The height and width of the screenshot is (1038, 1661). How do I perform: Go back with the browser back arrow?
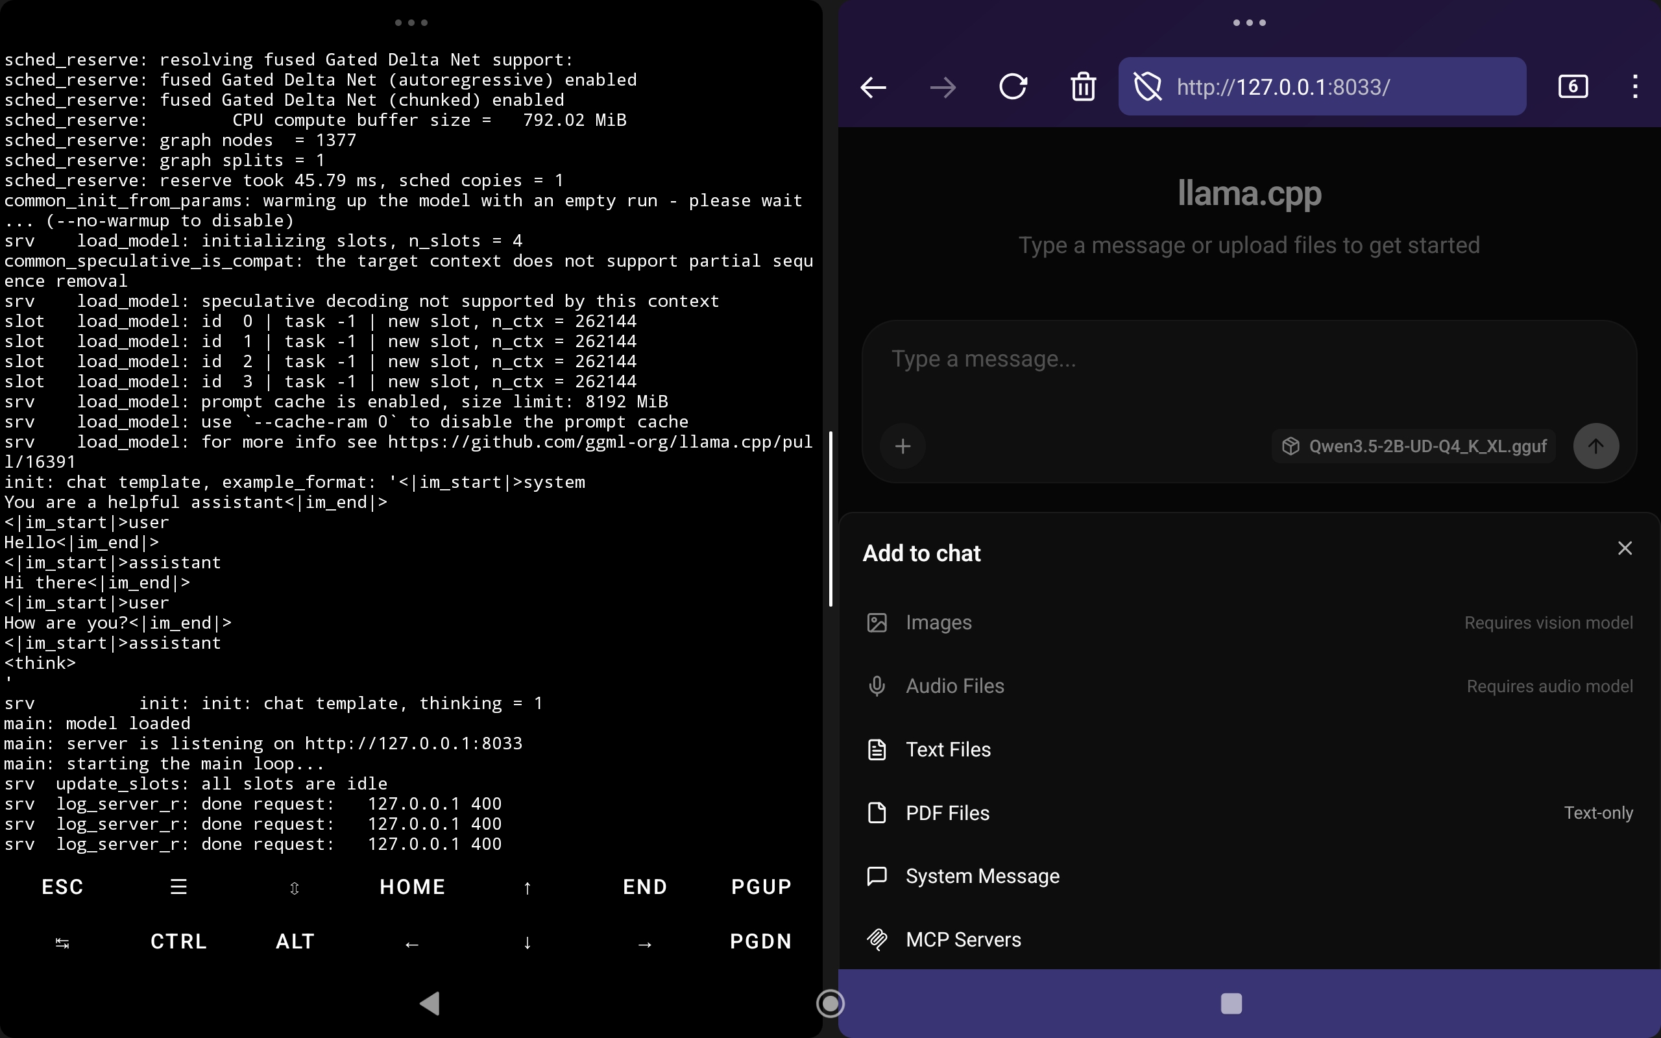tap(873, 87)
